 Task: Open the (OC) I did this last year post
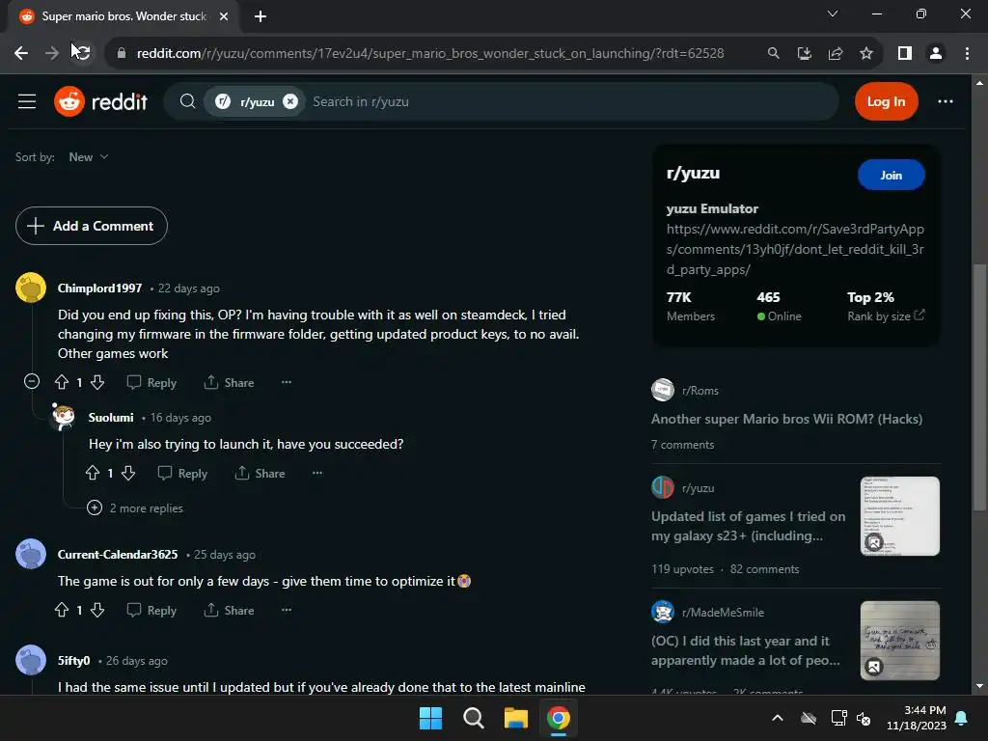point(746,650)
